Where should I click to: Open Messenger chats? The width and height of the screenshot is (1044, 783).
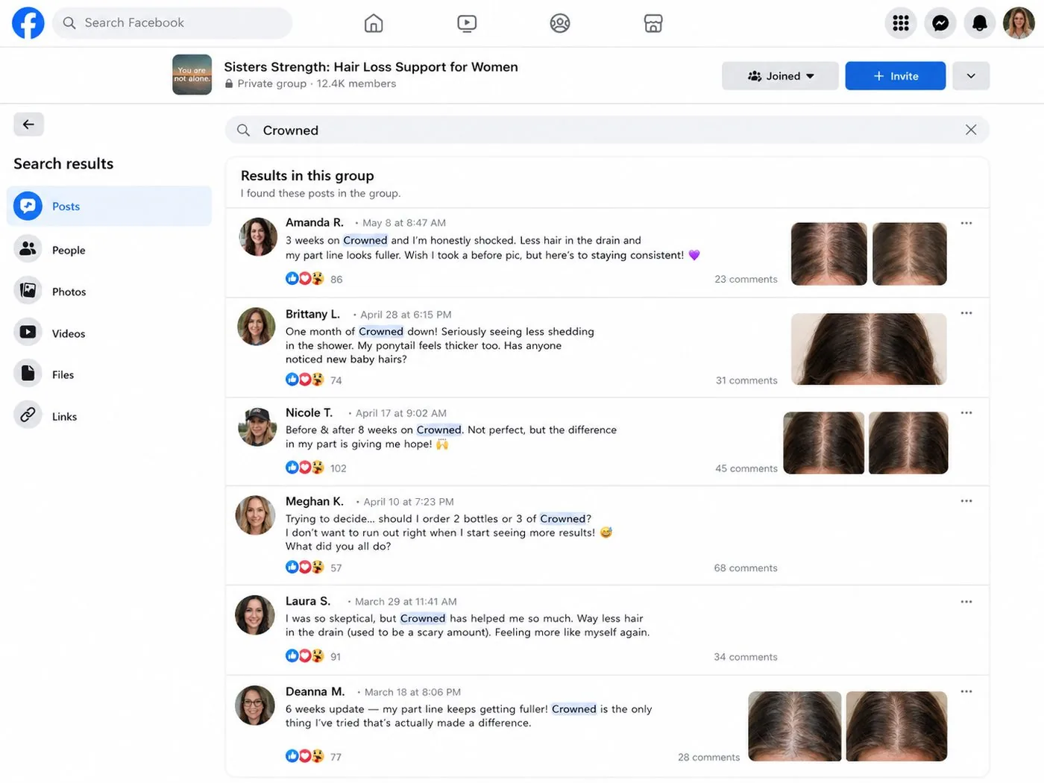click(940, 23)
